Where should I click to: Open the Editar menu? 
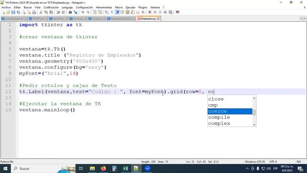(17, 7)
